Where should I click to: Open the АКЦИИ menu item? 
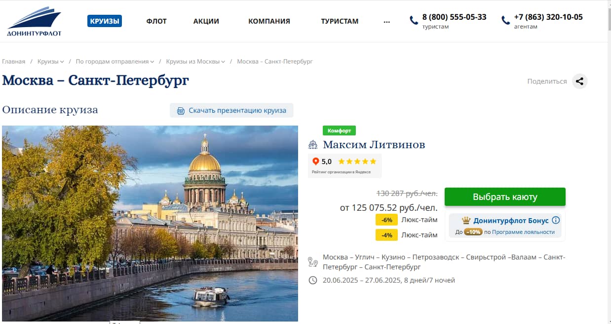pos(206,21)
